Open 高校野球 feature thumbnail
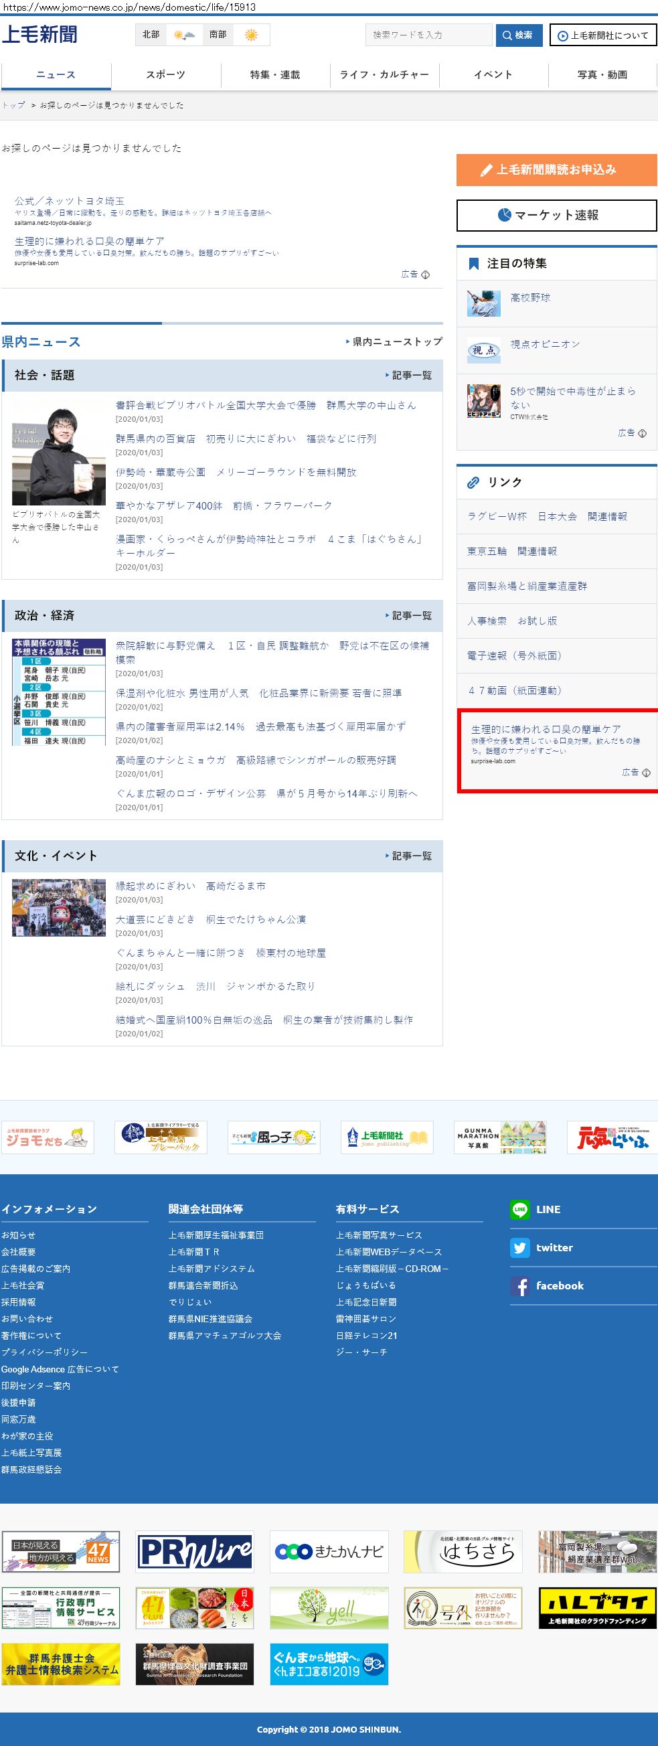The height and width of the screenshot is (1746, 658). pyautogui.click(x=484, y=303)
